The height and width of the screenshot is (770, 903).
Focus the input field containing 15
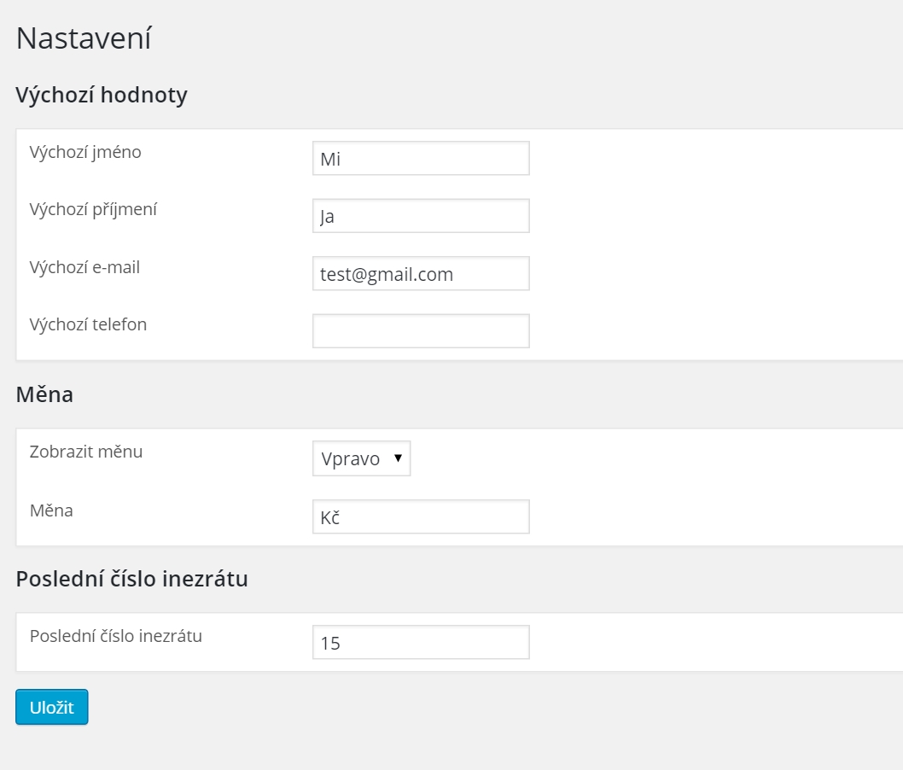[x=421, y=643]
